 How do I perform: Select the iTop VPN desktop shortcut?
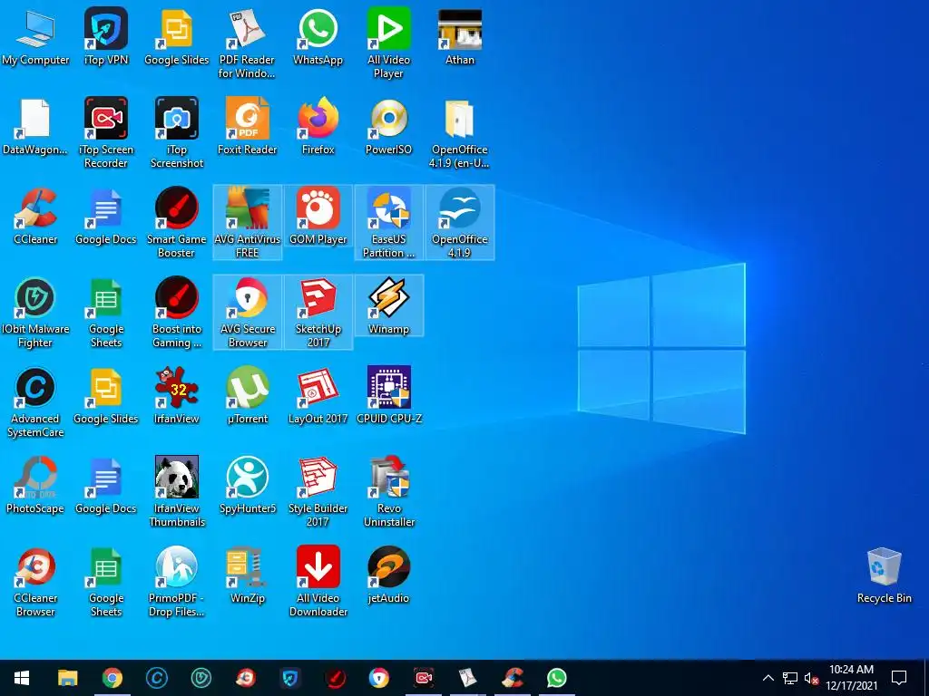(x=106, y=37)
